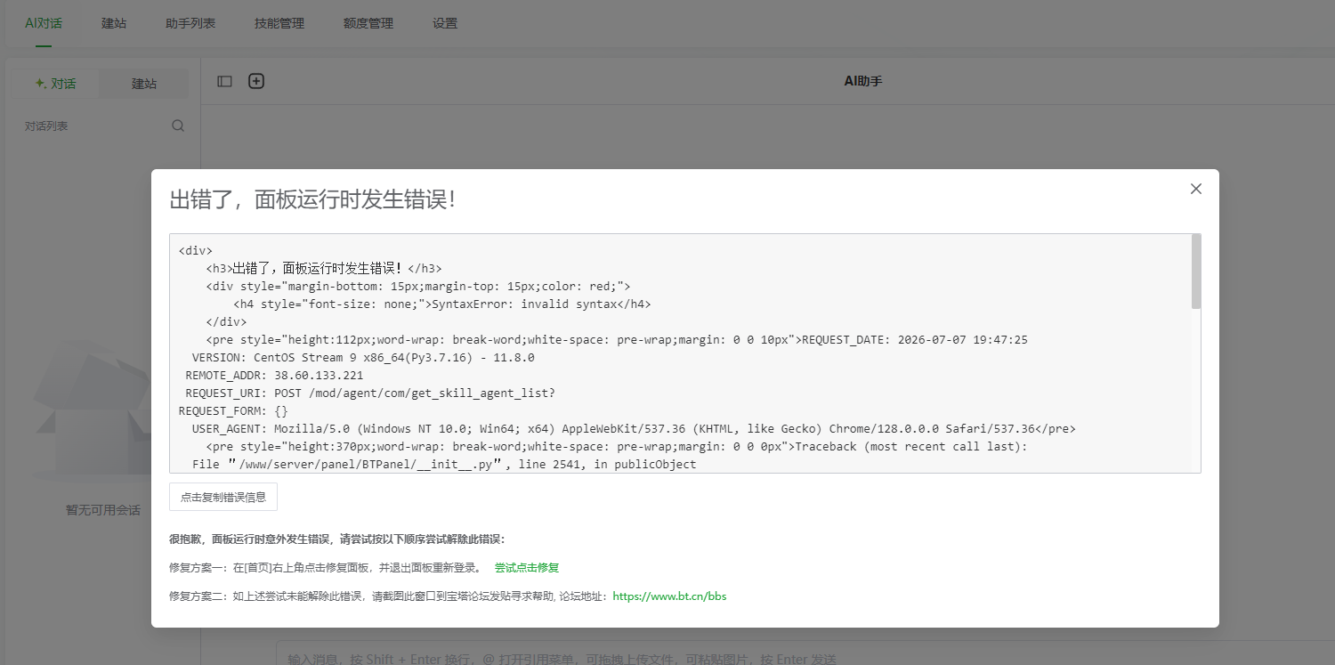Click 点击复制错误信息 button

point(223,497)
